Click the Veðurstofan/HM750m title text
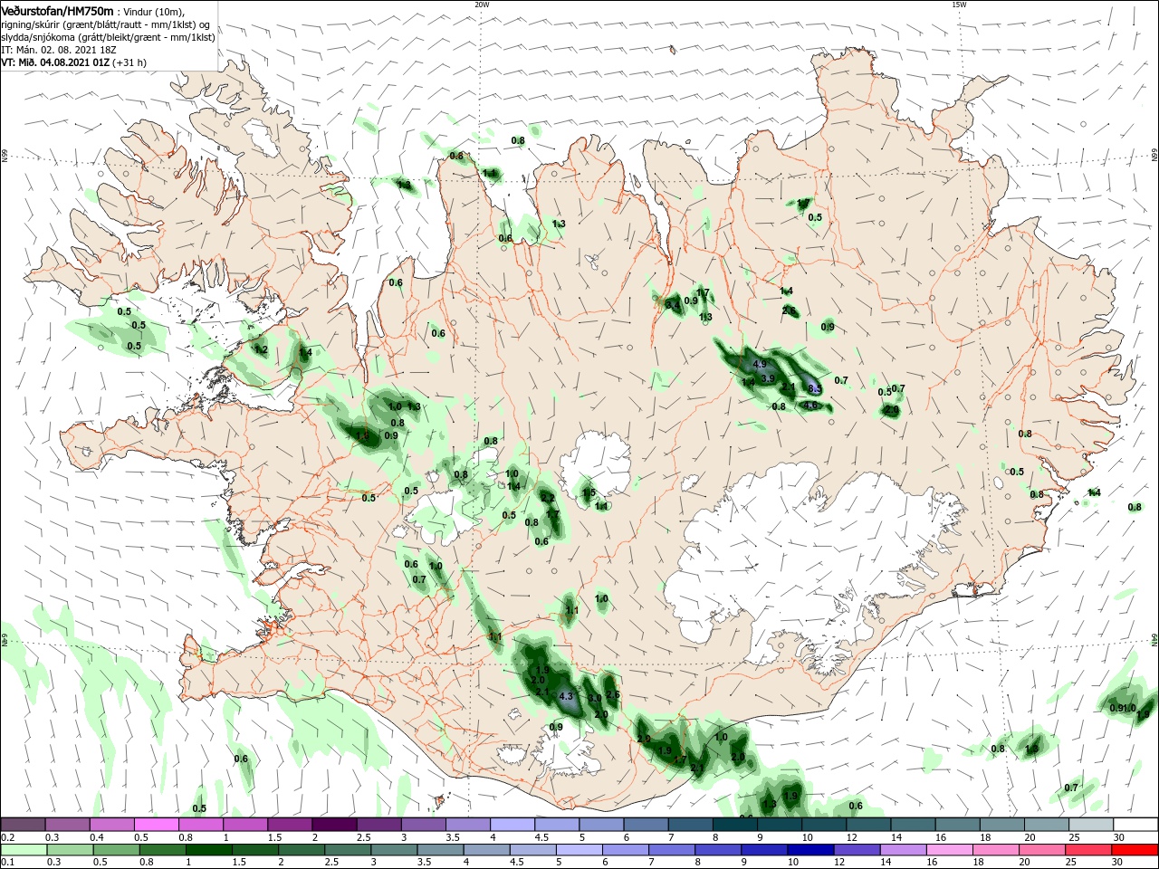Image resolution: width=1159 pixels, height=869 pixels. (x=57, y=11)
